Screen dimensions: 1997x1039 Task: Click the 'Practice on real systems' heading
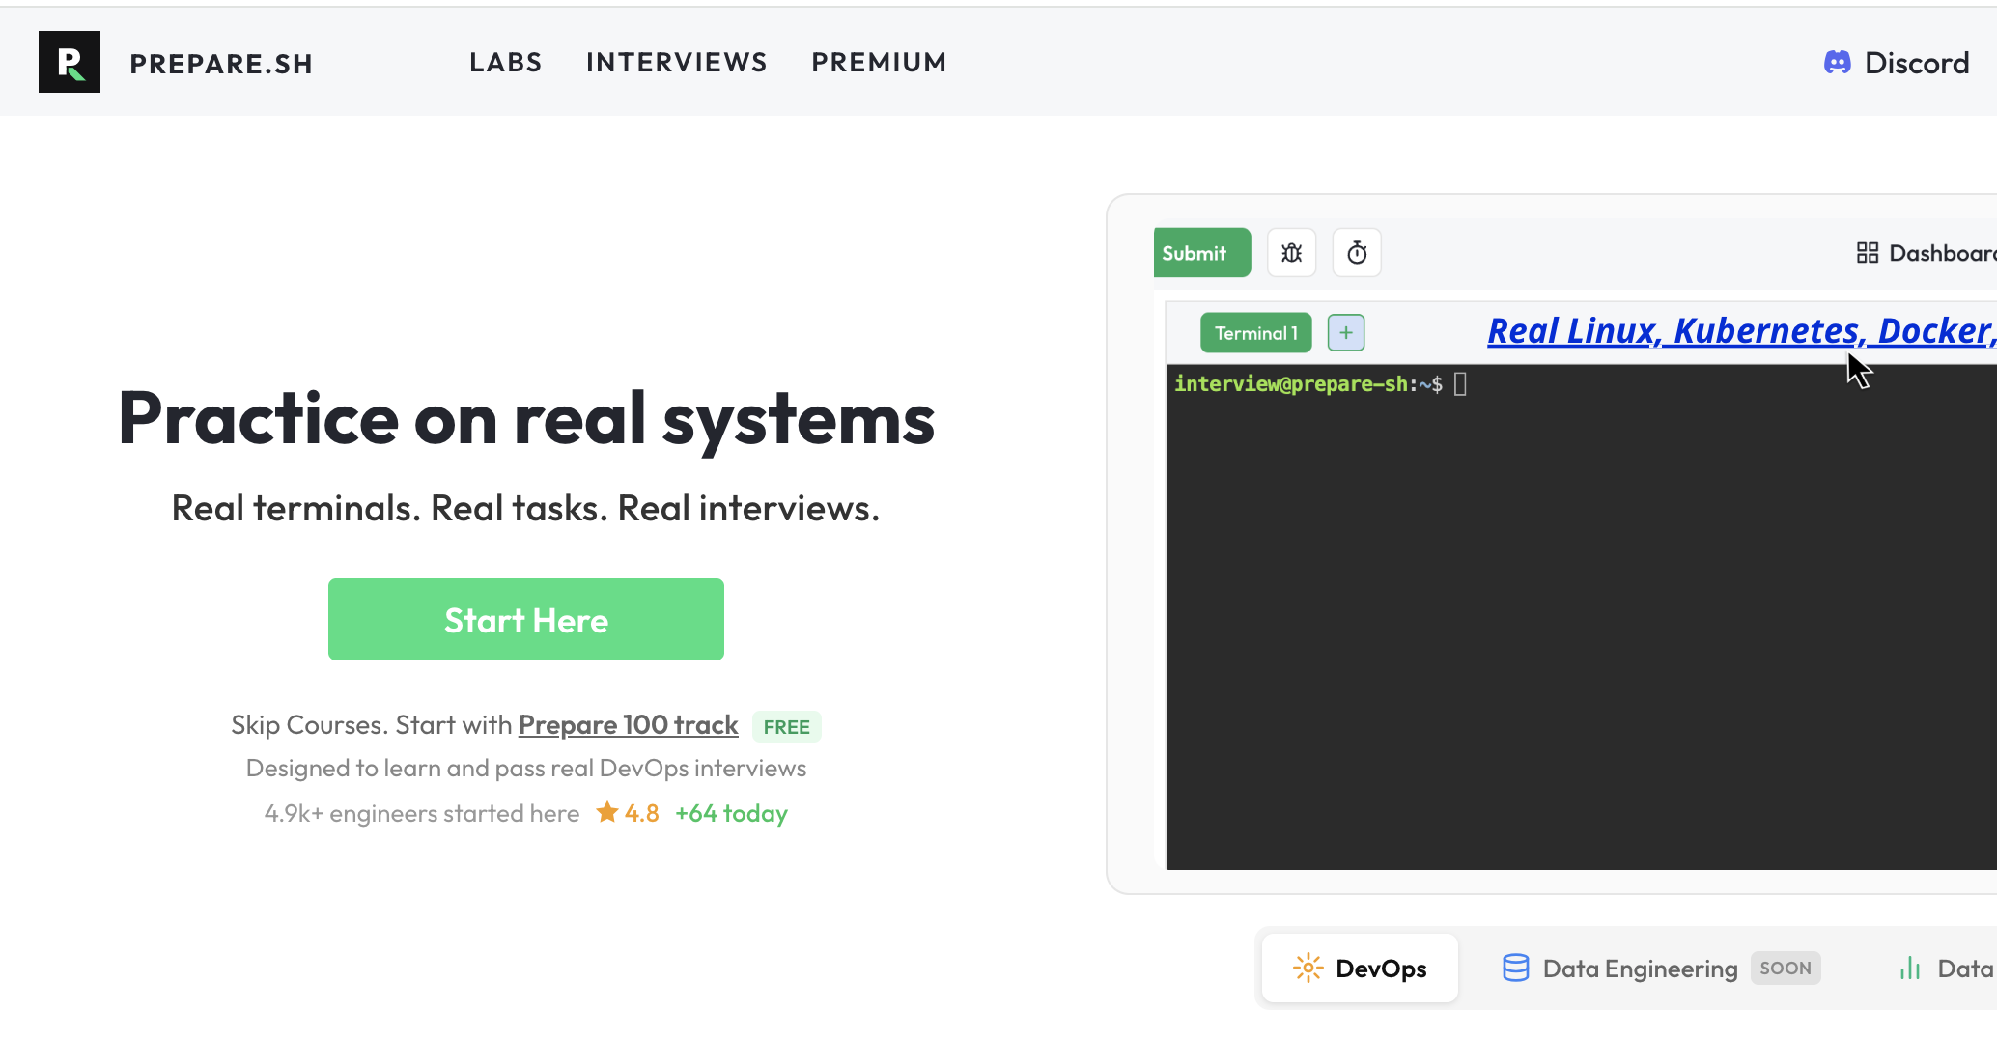coord(526,419)
